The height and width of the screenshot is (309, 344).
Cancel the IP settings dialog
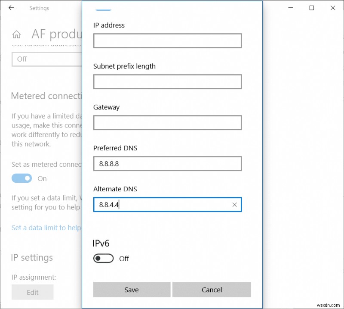tap(212, 290)
